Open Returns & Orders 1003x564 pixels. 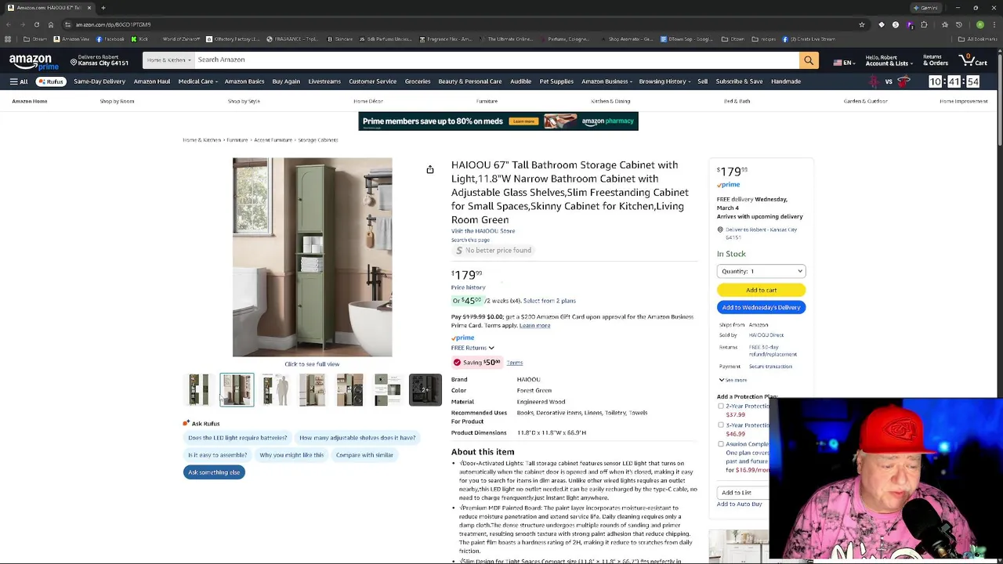936,60
